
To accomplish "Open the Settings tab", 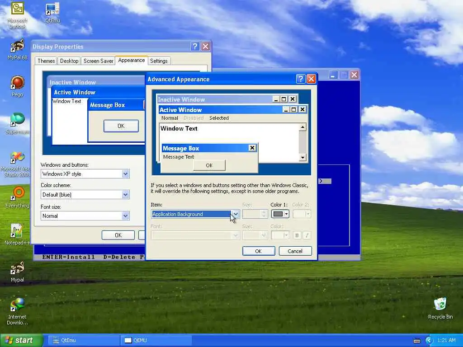I will click(x=159, y=61).
